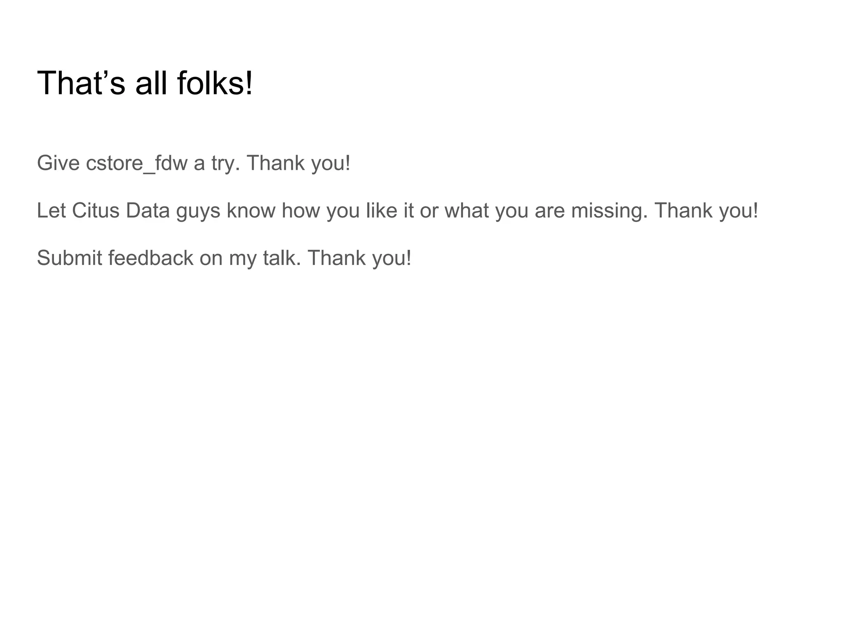Click the word "Give" in the first line
844x633 pixels.
coord(58,163)
